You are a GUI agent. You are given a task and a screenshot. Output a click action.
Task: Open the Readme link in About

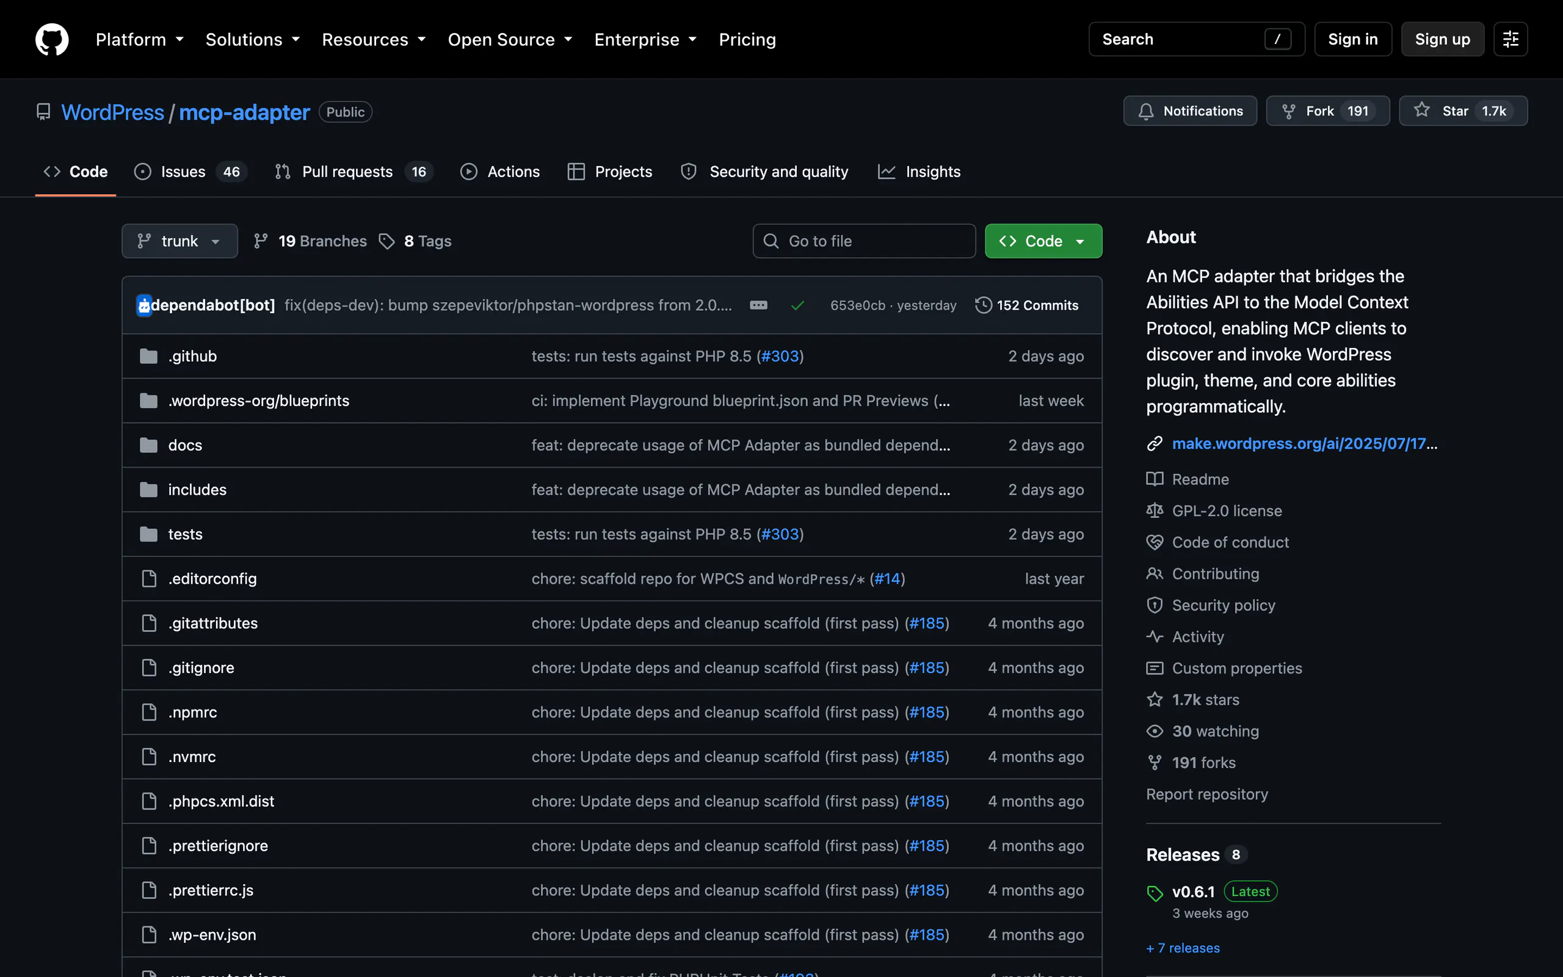(x=1200, y=479)
